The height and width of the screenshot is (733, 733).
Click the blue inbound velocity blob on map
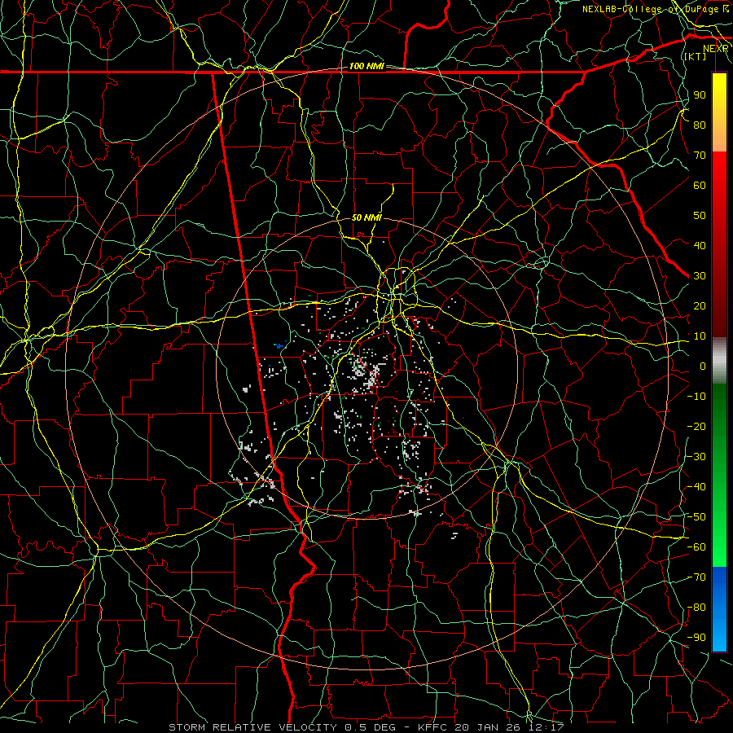279,346
